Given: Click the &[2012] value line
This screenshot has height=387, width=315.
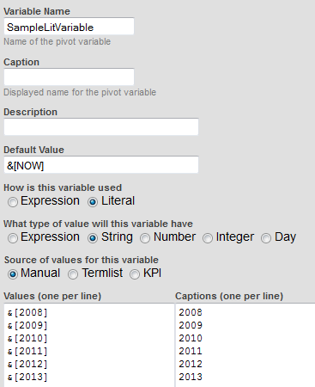Looking at the screenshot, I should point(27,364).
